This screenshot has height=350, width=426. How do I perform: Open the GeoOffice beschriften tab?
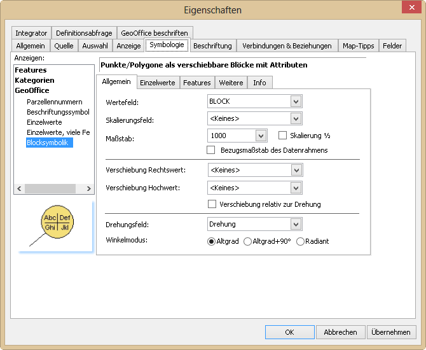[x=155, y=33]
